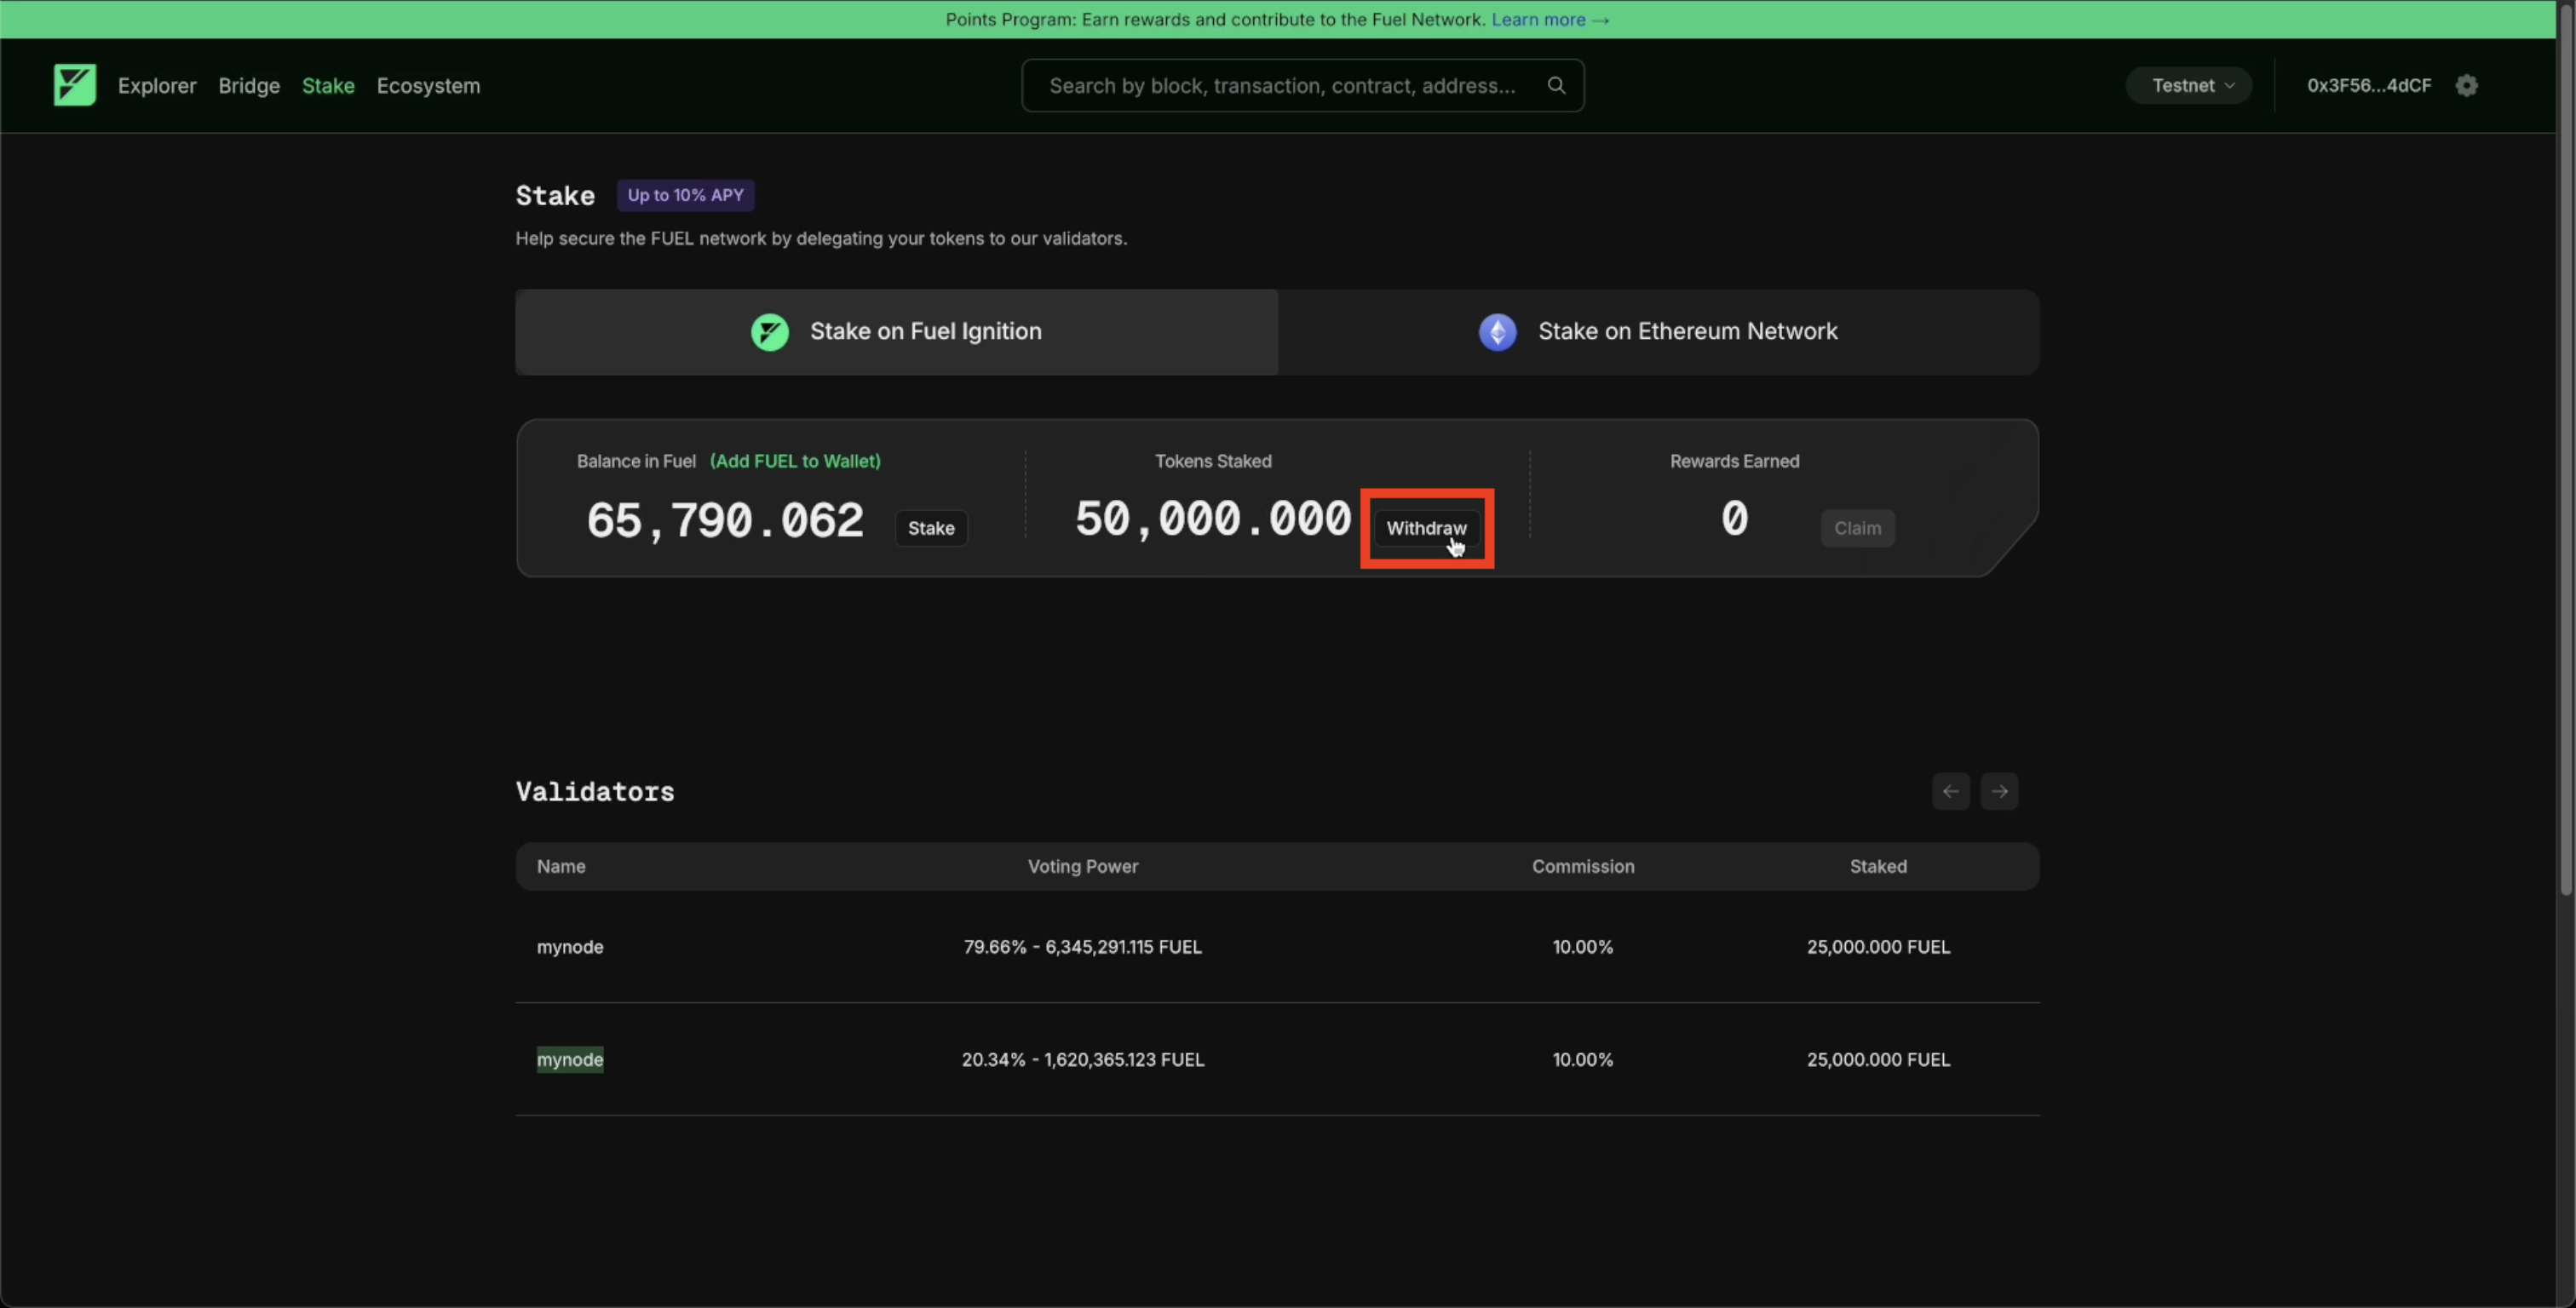
Task: Click the search magnifier icon
Action: [1556, 85]
